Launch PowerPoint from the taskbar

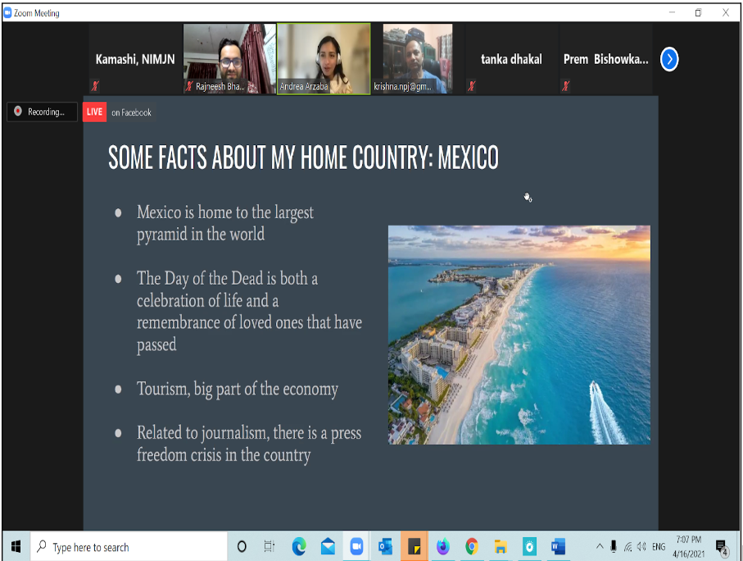click(x=414, y=546)
